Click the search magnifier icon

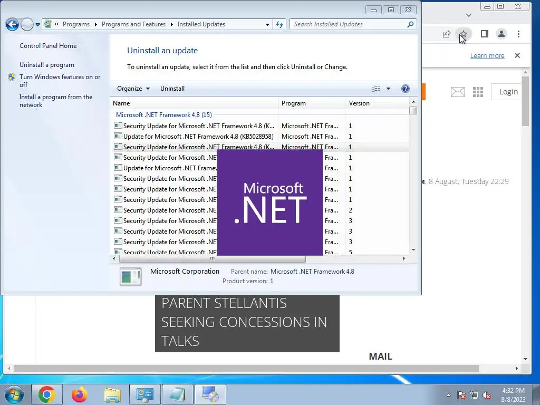(410, 24)
